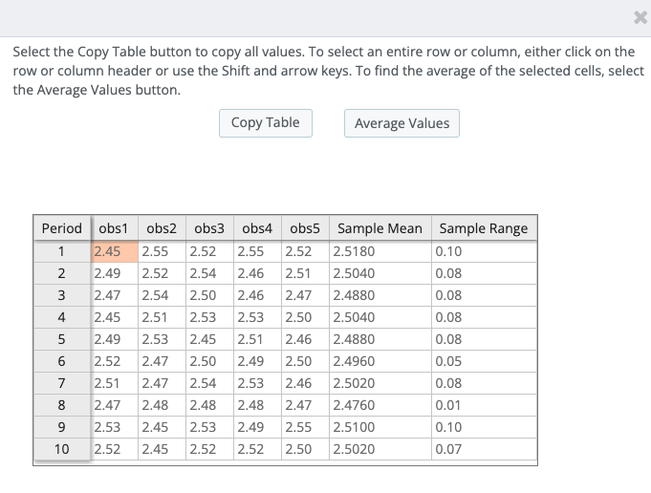Select the obs1 column header
The image size is (651, 493).
115,227
